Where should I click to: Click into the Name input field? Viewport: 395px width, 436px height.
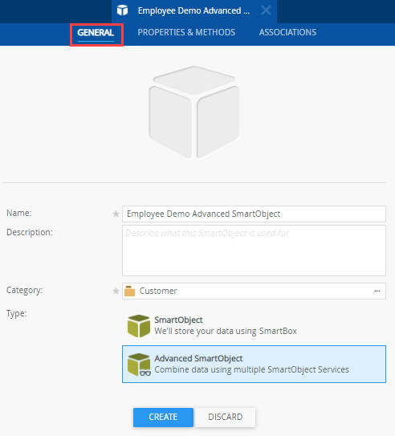(x=254, y=214)
